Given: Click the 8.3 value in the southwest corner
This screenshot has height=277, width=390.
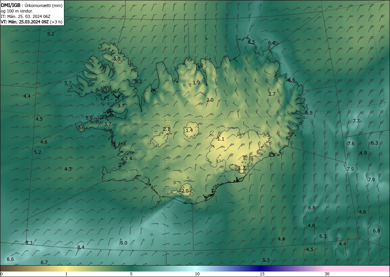Looking at the screenshot, I should 29,243.
